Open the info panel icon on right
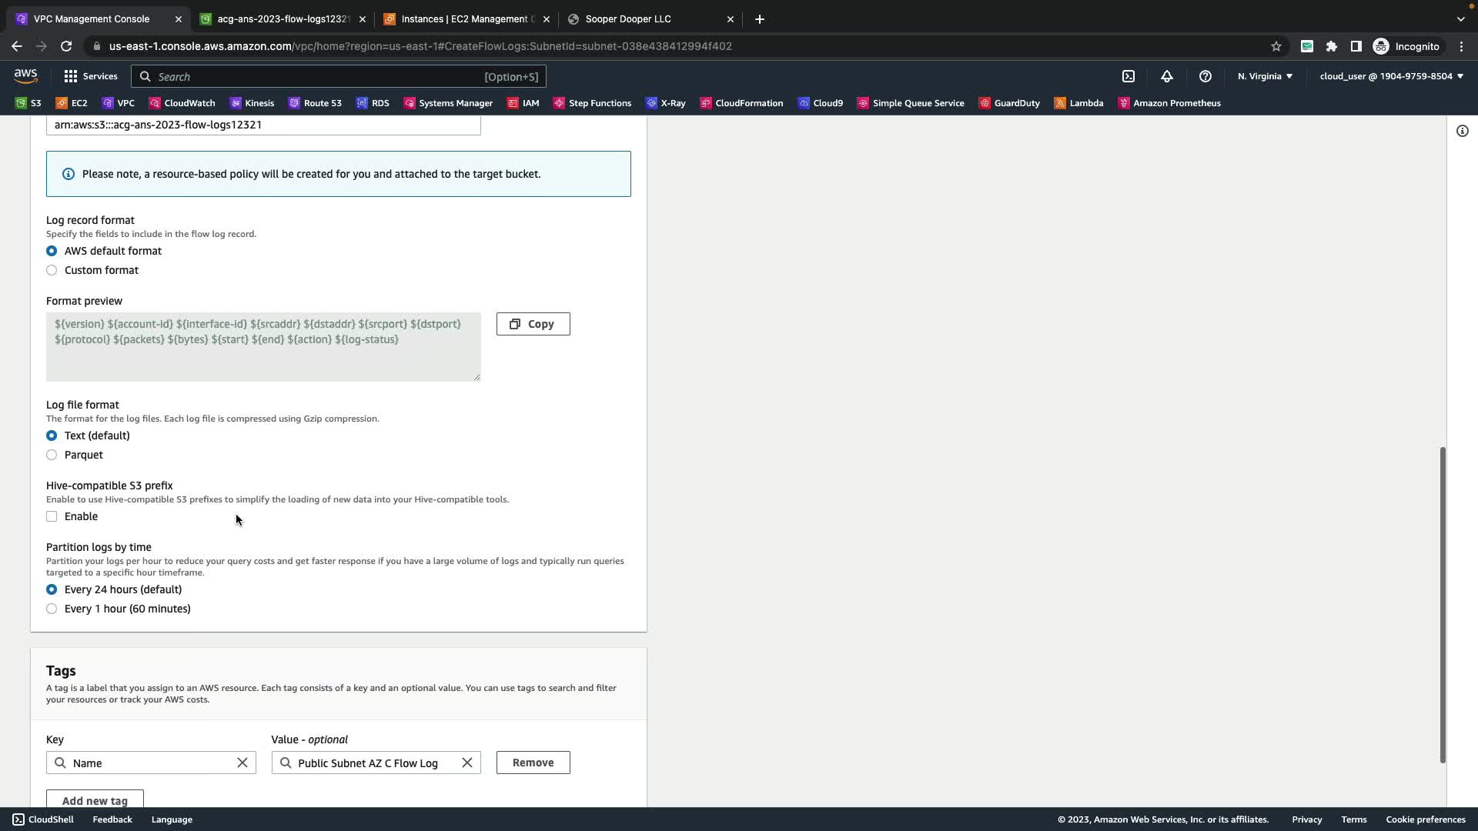This screenshot has width=1478, height=831. (x=1462, y=131)
